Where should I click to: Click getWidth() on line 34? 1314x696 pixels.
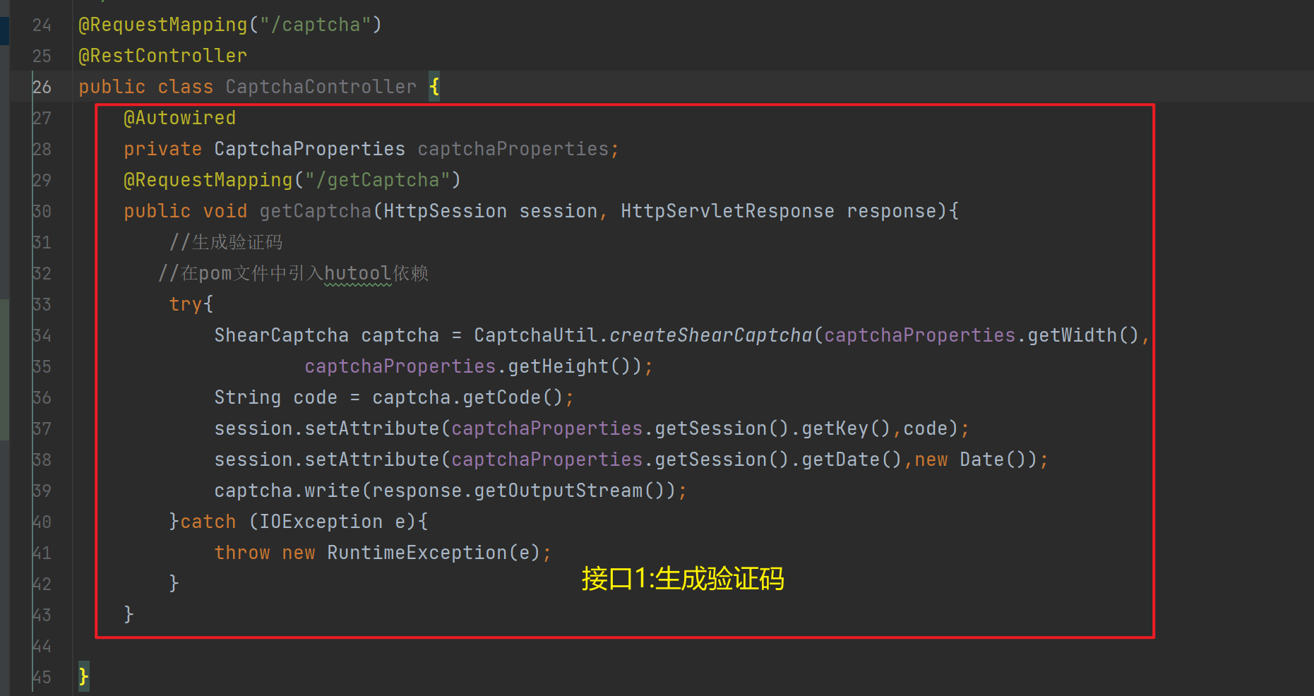pyautogui.click(x=1084, y=335)
